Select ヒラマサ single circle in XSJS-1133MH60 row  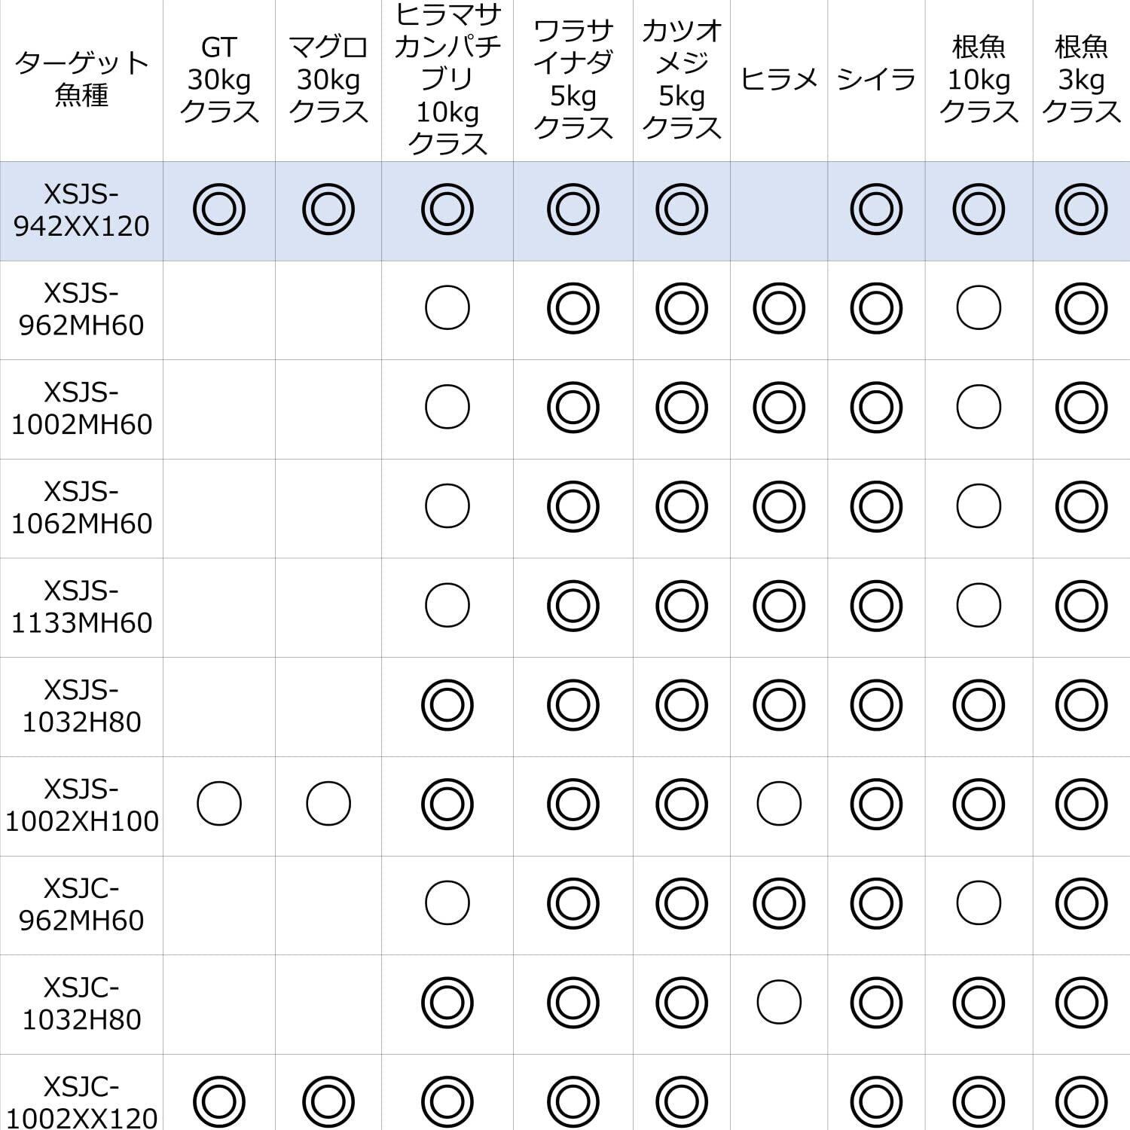tap(447, 606)
